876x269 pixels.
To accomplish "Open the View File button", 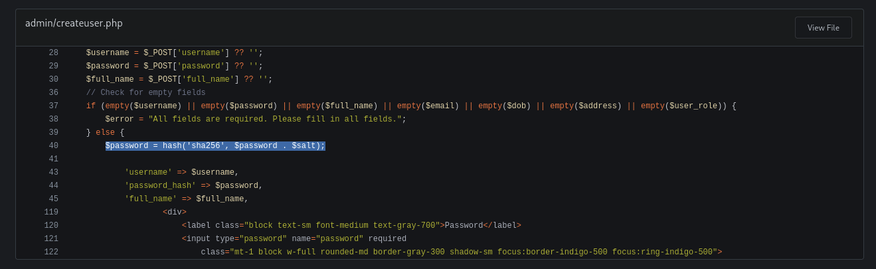I will point(823,28).
